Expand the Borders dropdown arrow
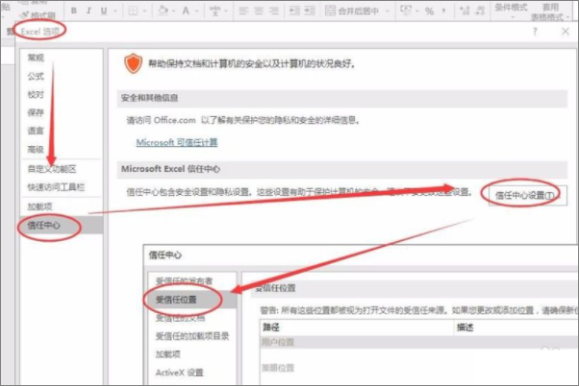Screen dimensions: 579x386 (144, 12)
